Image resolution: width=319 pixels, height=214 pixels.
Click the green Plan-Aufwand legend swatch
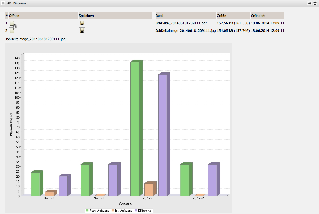coord(87,211)
